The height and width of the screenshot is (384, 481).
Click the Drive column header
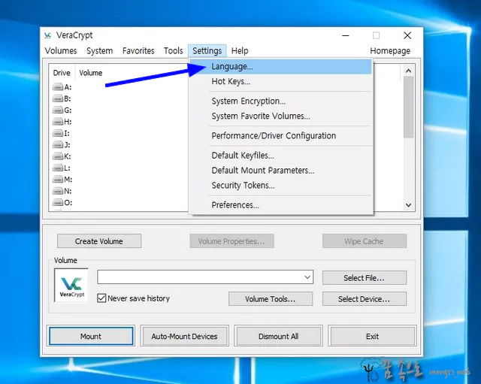click(x=62, y=73)
